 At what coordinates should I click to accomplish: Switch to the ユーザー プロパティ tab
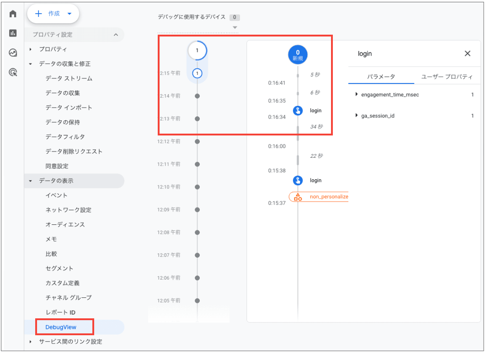pyautogui.click(x=446, y=77)
